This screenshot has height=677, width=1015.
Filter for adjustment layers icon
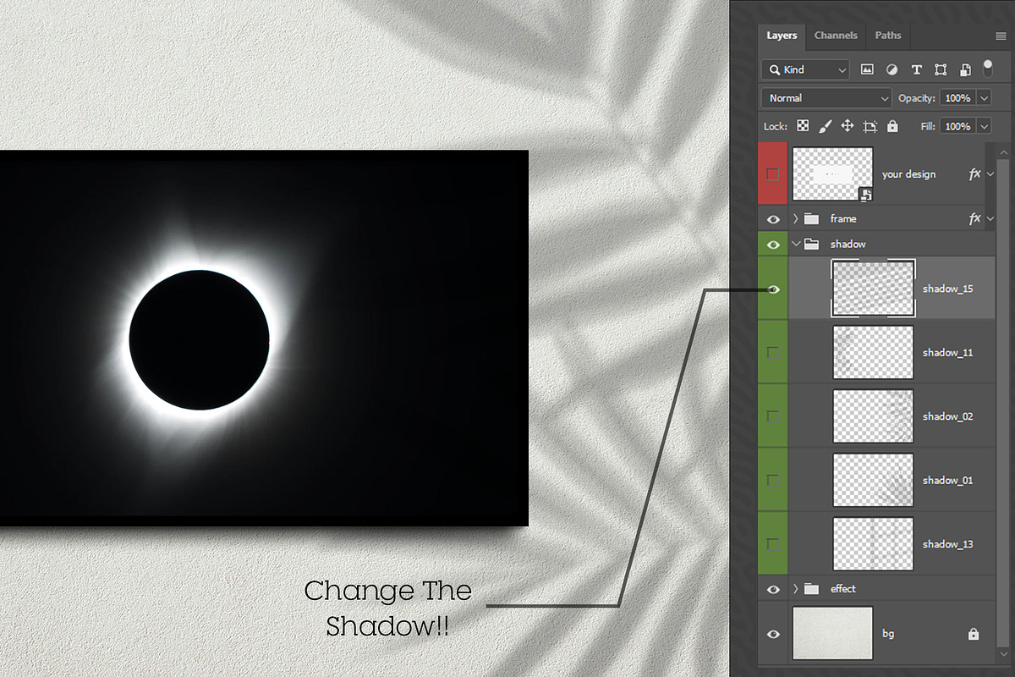point(892,69)
